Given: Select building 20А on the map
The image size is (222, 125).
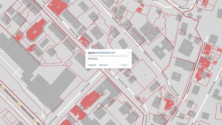Looking at the screenshot, I should (x=146, y=28).
